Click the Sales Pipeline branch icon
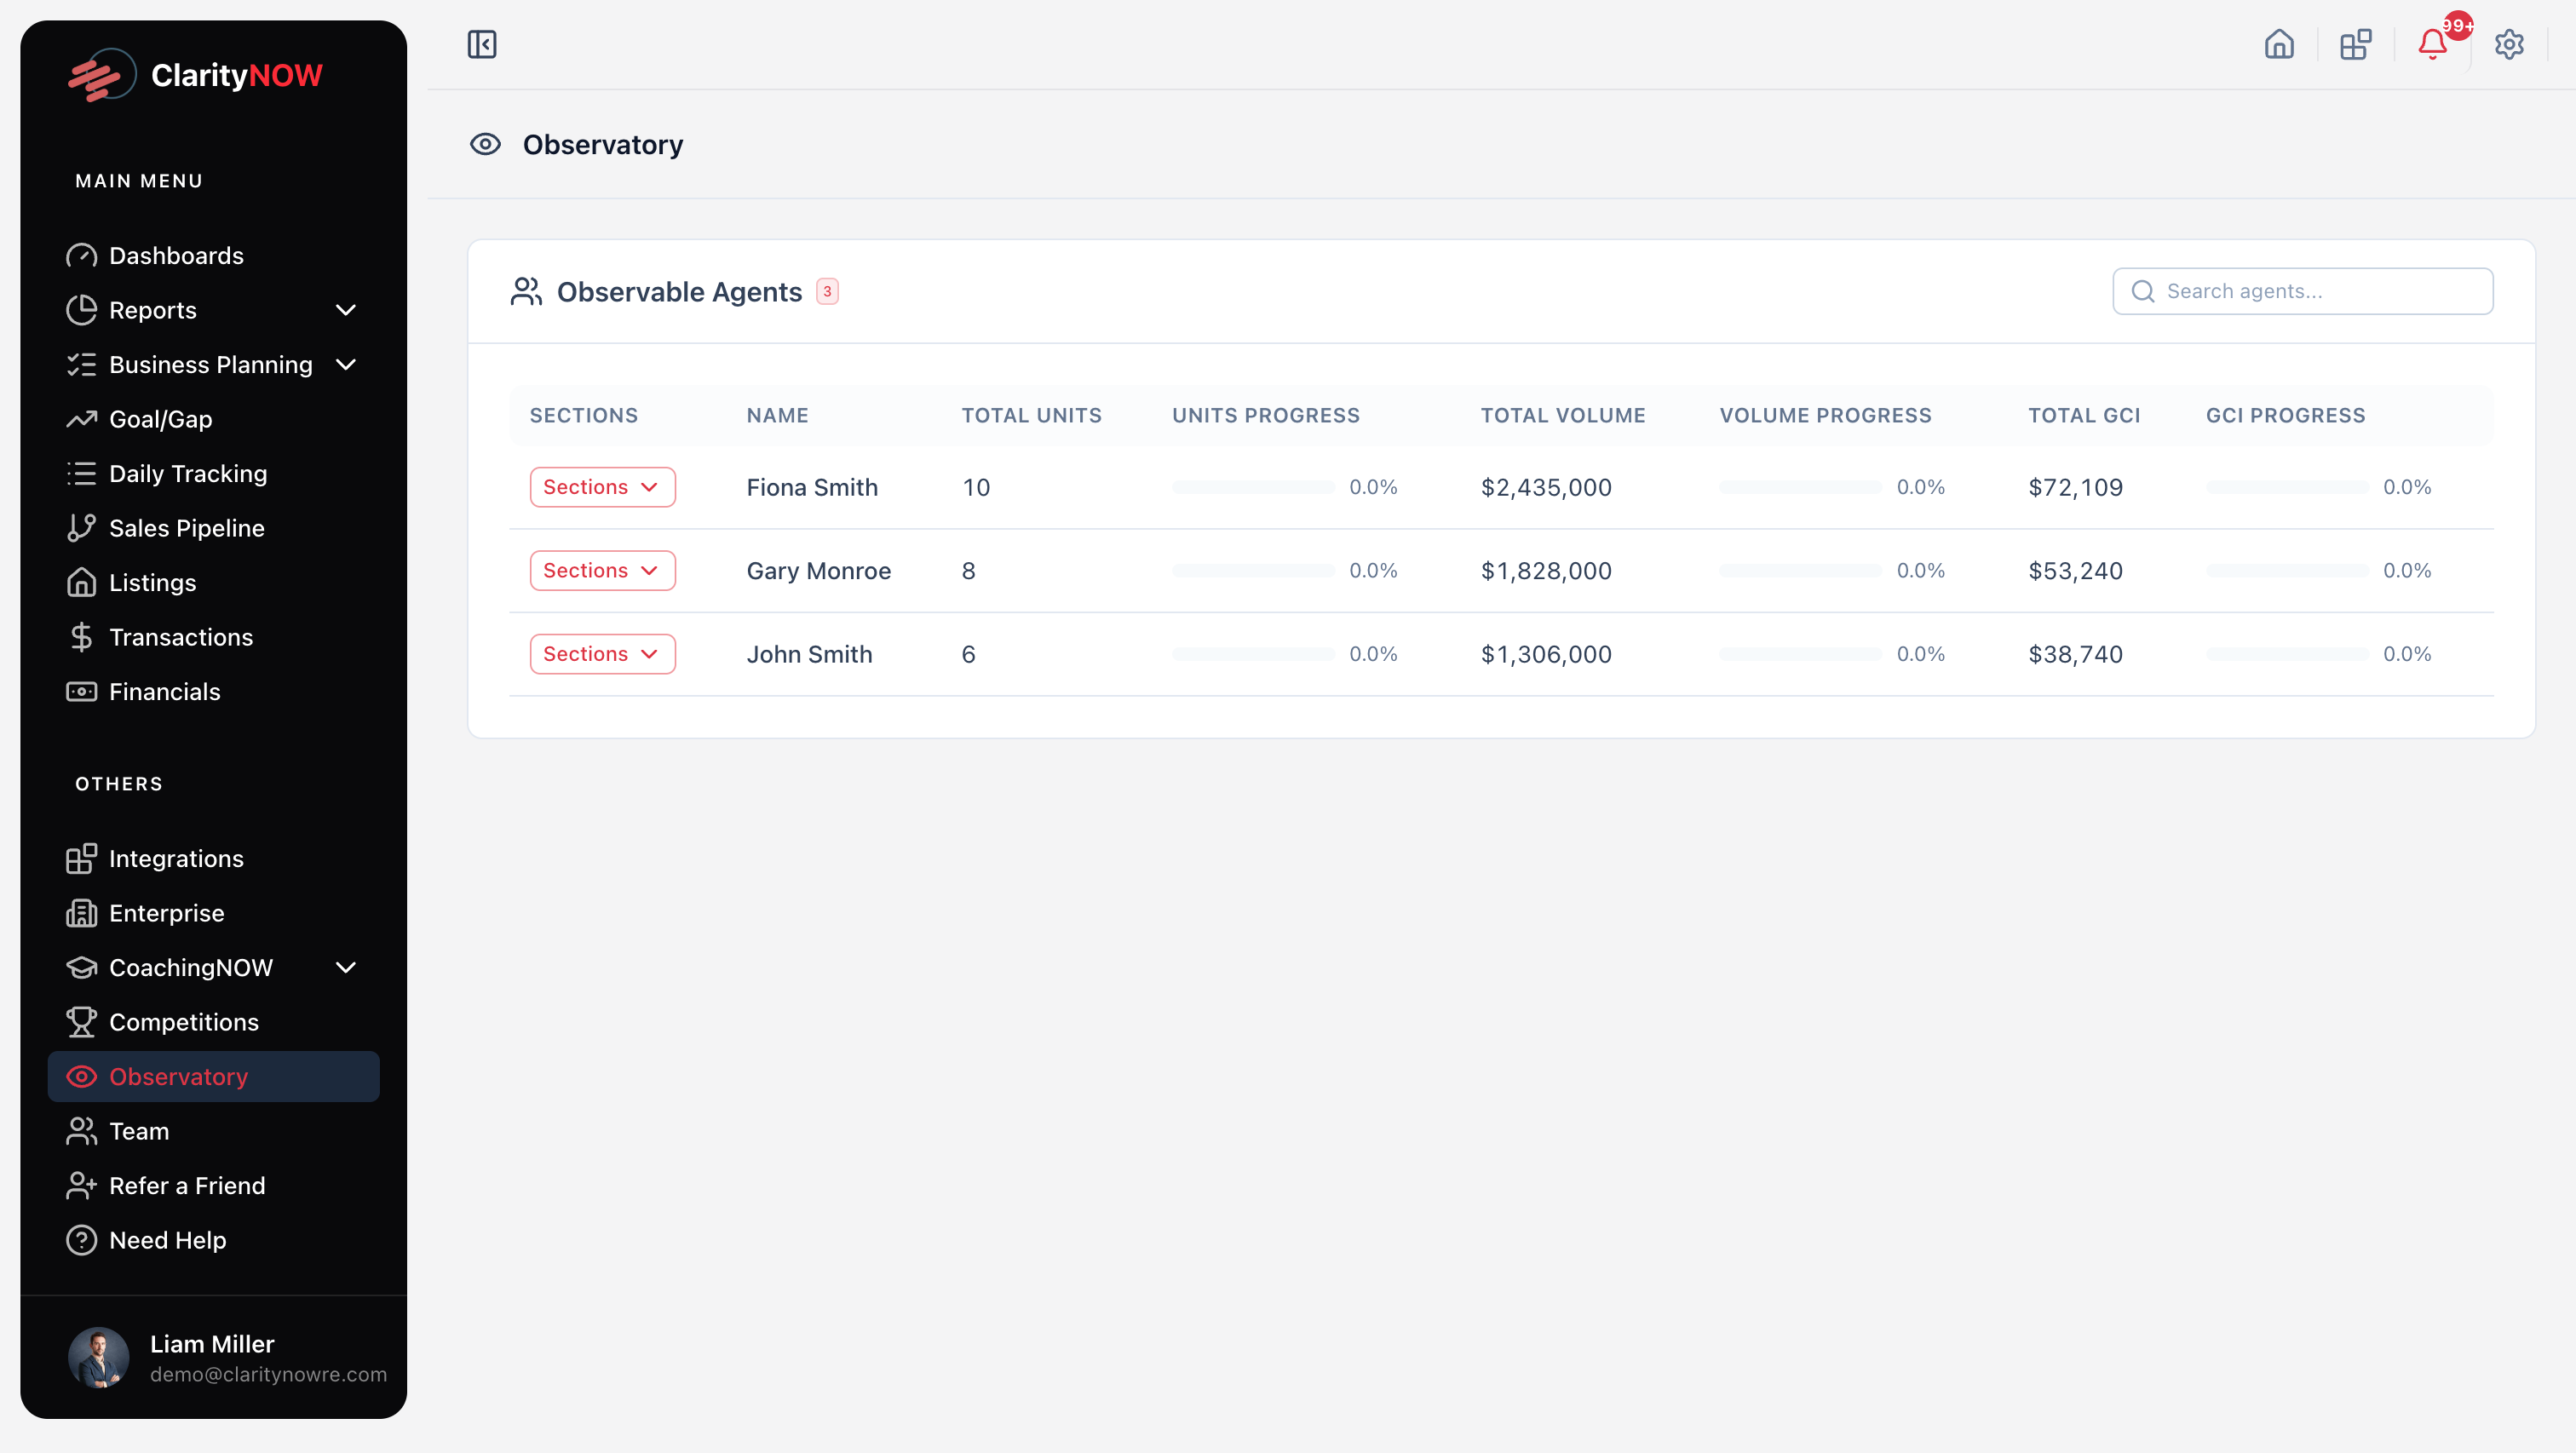This screenshot has height=1453, width=2576. click(x=81, y=528)
